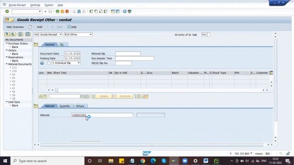Click the Customize Local Layout monitor icon

[130, 11]
